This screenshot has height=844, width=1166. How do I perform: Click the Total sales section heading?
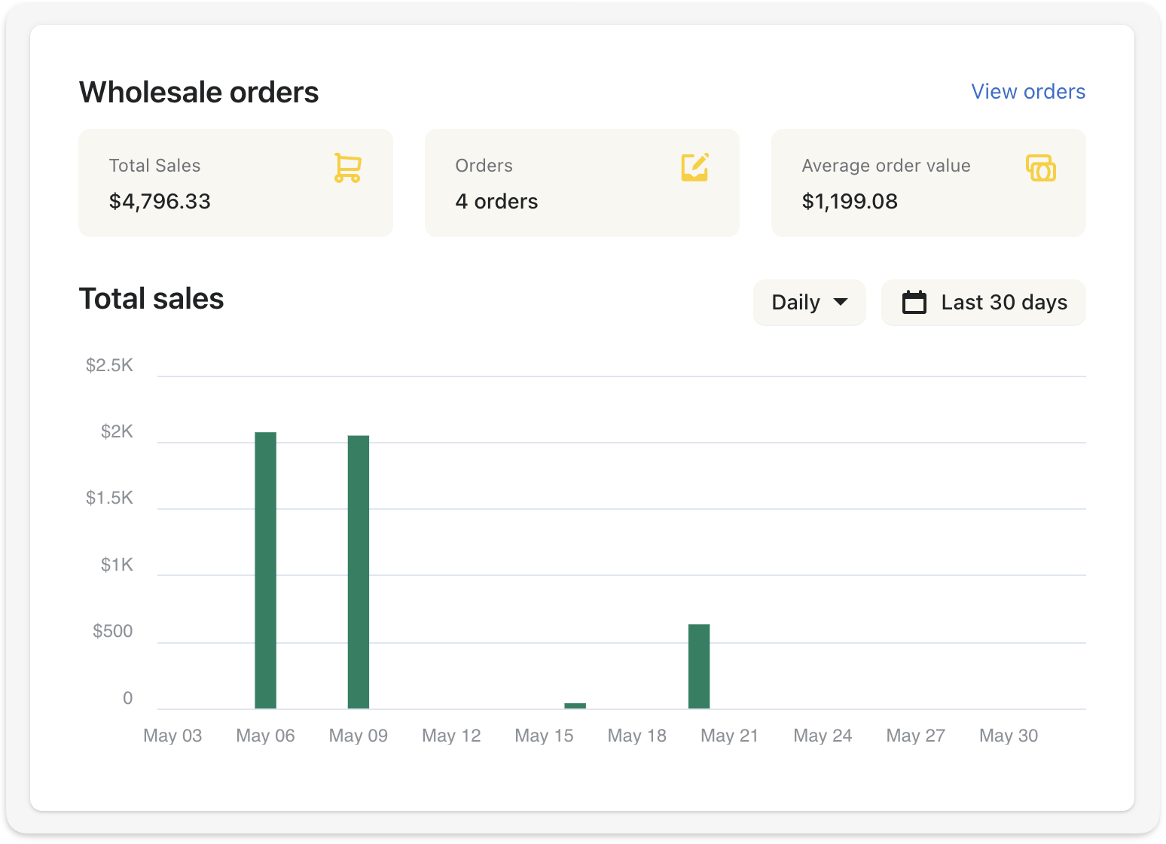151,299
